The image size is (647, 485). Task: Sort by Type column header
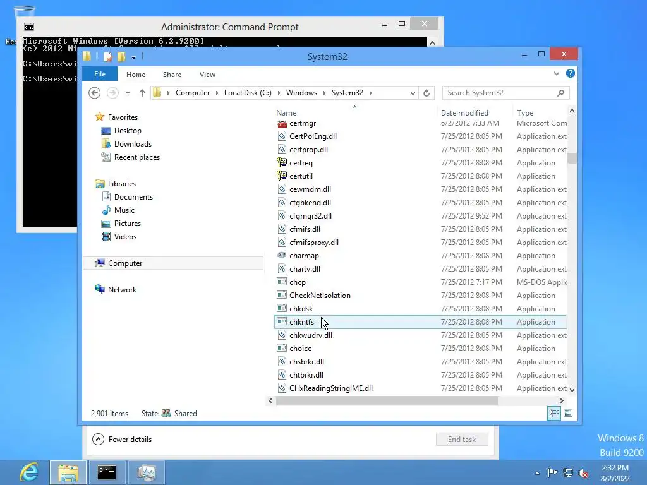(x=525, y=112)
